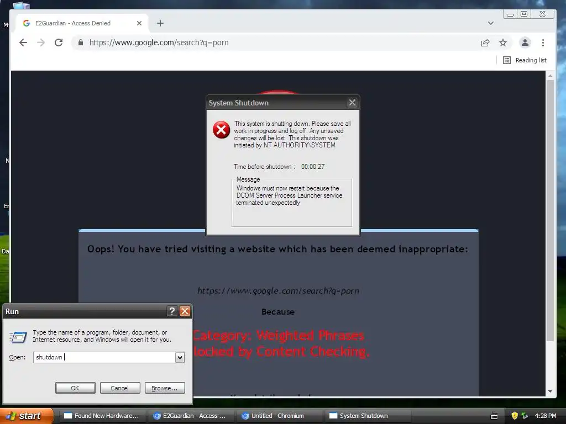Click the scrollbar up arrow
The image size is (566, 424).
point(550,76)
